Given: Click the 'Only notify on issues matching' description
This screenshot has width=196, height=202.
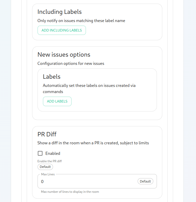Looking at the screenshot, I should point(81,21).
